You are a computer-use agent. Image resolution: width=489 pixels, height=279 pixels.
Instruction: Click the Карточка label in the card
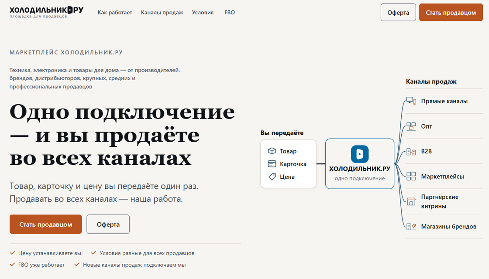[293, 164]
